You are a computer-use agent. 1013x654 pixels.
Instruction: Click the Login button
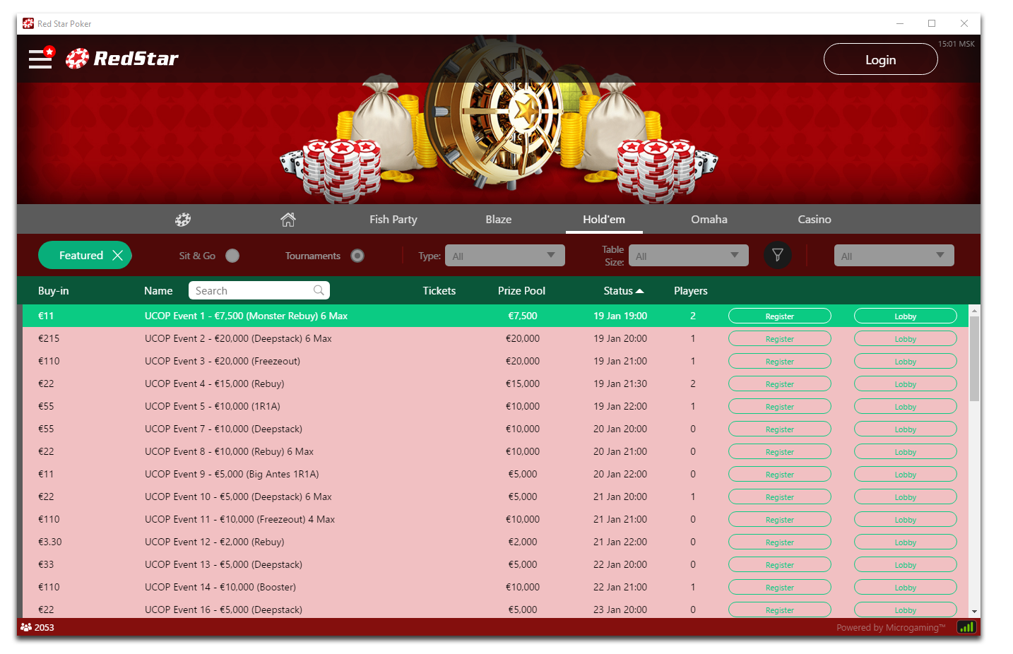pos(880,59)
